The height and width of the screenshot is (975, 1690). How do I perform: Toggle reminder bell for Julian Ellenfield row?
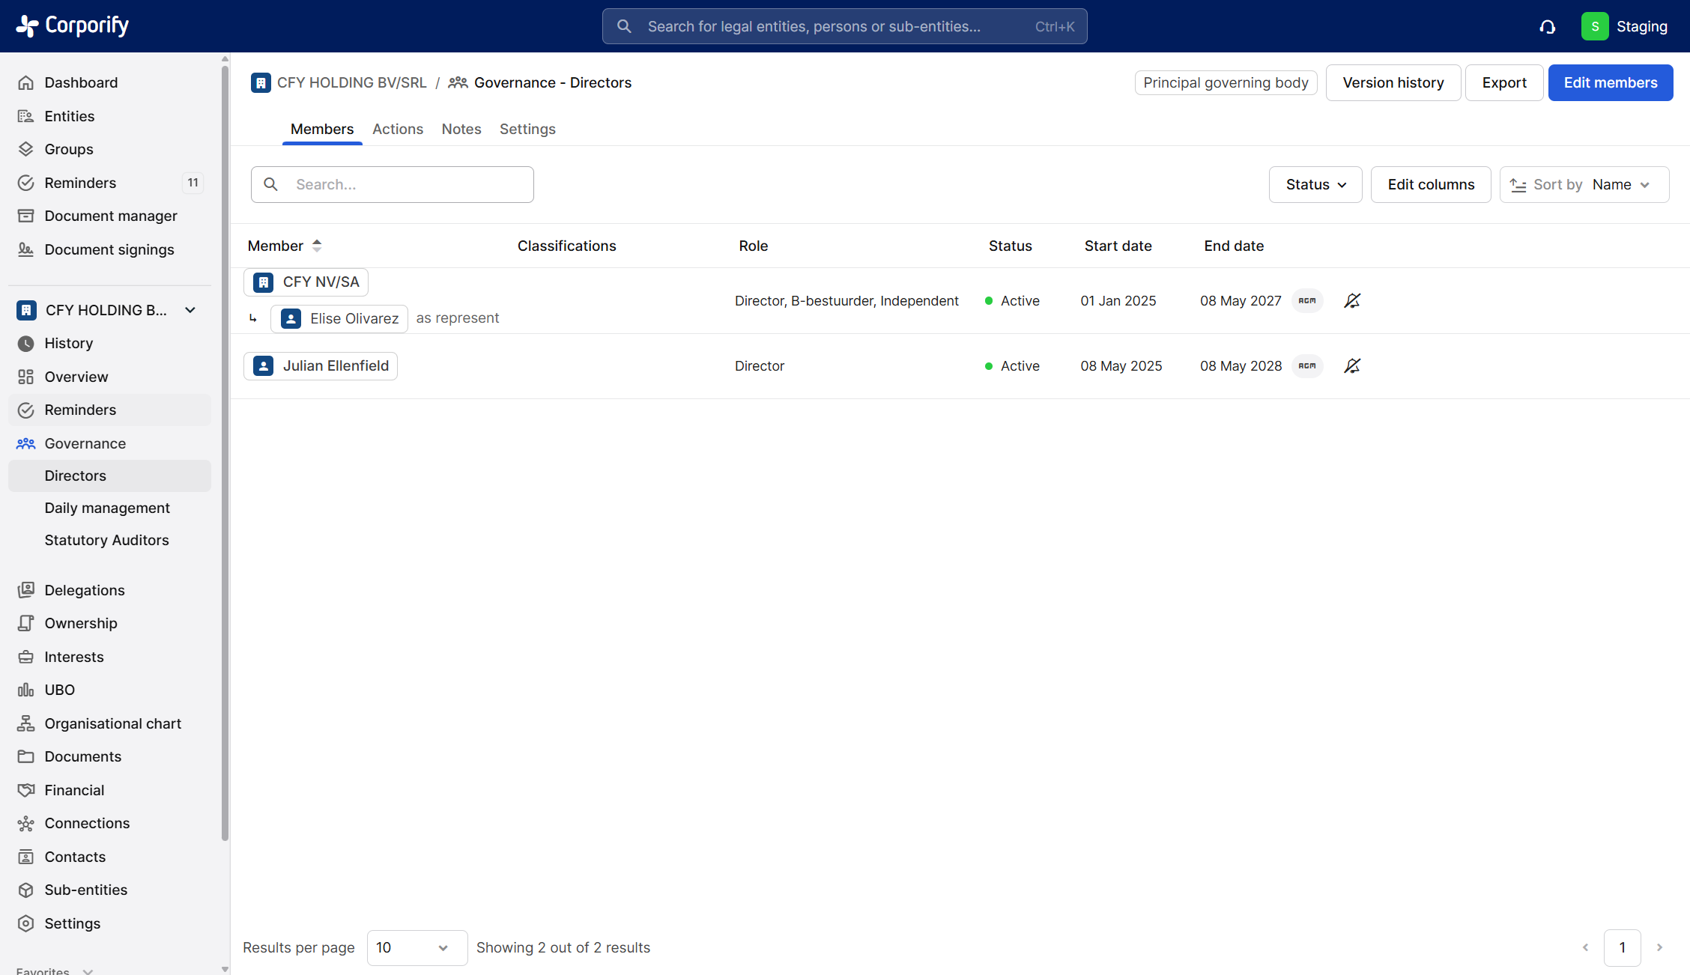pyautogui.click(x=1352, y=366)
